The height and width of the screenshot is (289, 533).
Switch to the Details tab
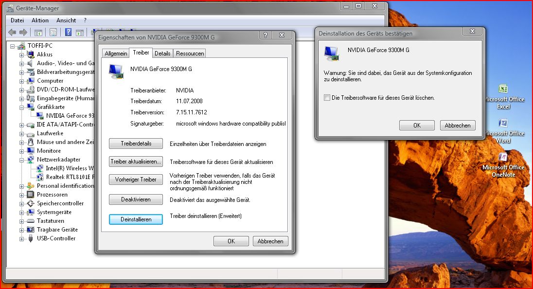(x=162, y=54)
